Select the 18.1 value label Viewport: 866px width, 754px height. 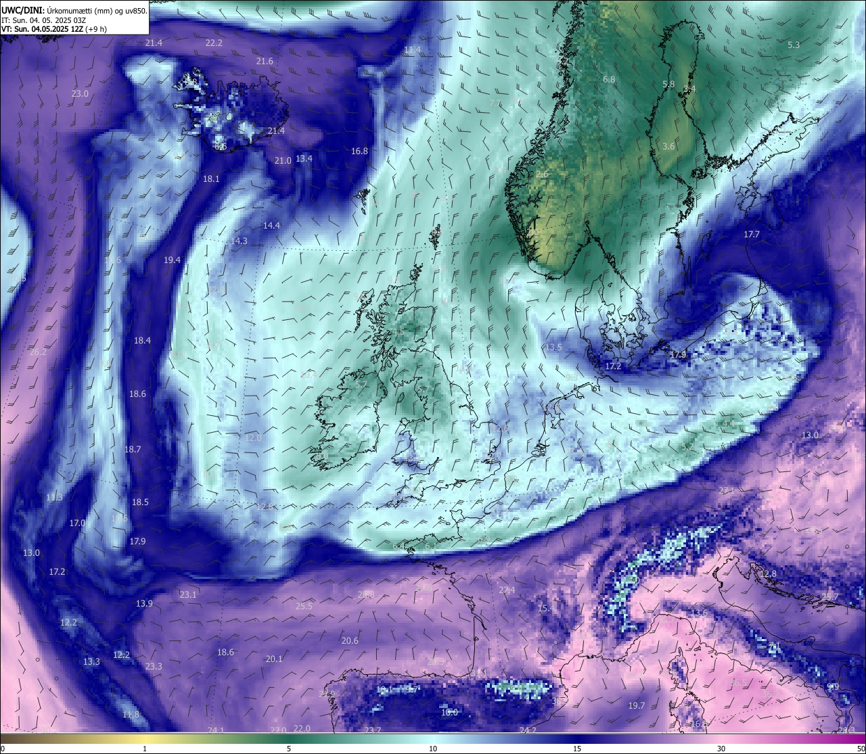pyautogui.click(x=211, y=179)
